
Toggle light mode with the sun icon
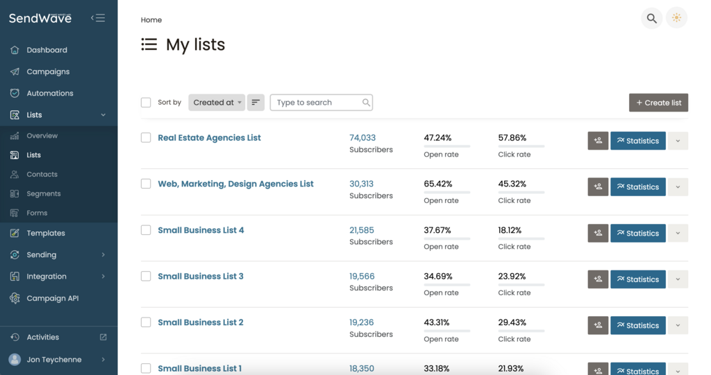(x=676, y=19)
